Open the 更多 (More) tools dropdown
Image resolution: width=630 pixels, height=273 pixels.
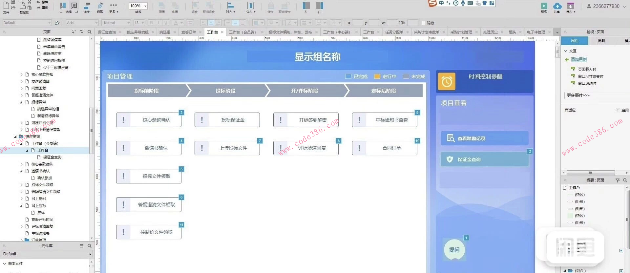click(114, 8)
